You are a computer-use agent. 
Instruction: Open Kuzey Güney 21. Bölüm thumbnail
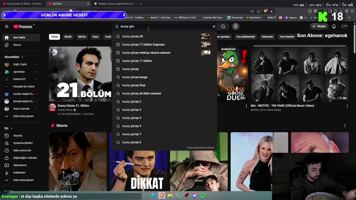[80, 74]
